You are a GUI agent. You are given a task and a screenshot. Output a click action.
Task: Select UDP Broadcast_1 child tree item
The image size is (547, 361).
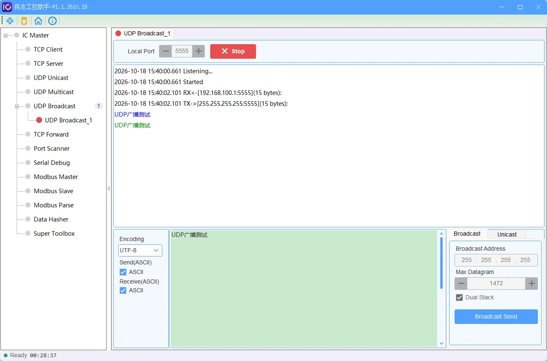point(68,120)
